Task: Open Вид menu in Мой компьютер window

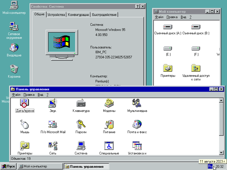Action: pyautogui.click(x=183, y=17)
